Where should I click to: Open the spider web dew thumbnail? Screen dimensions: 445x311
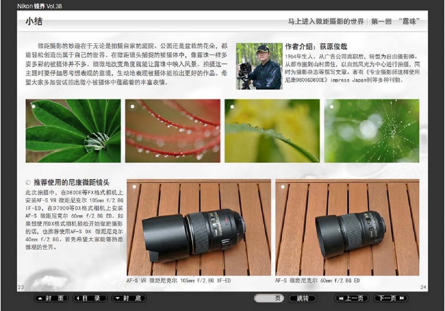pos(371,131)
